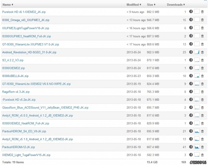The width and height of the screenshot is (208, 165).
Task: Delete Purelook HD v6.1-XXEMD2_JK.zip via trash icon
Action: coord(202,12)
